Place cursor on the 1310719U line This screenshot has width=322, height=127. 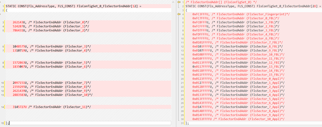pos(88,51)
